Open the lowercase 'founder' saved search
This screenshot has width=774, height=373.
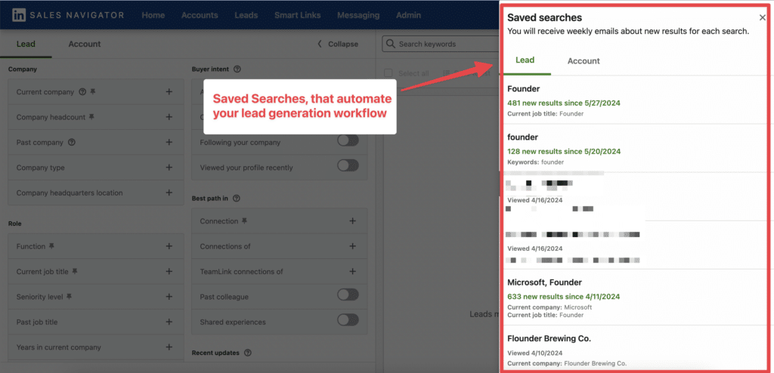tap(523, 137)
